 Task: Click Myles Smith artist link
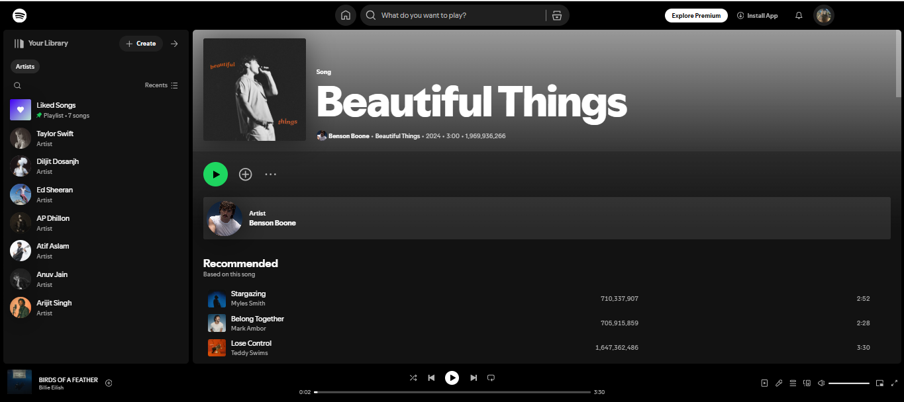coord(248,303)
